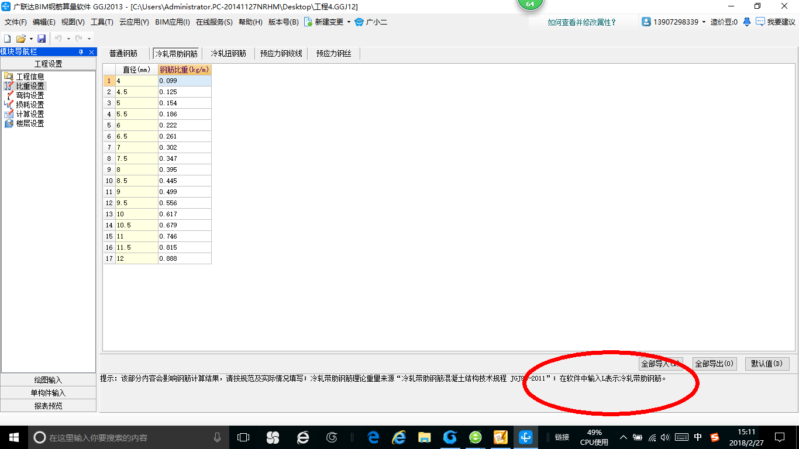Click the 全部导出(O) button
The width and height of the screenshot is (799, 449).
click(714, 364)
